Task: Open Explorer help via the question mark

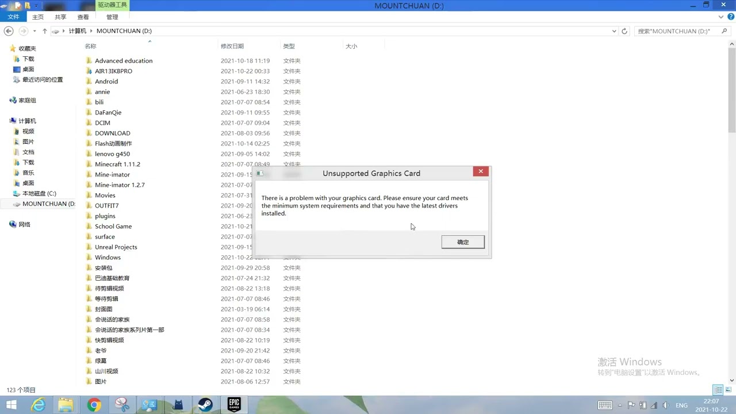Action: click(x=731, y=17)
